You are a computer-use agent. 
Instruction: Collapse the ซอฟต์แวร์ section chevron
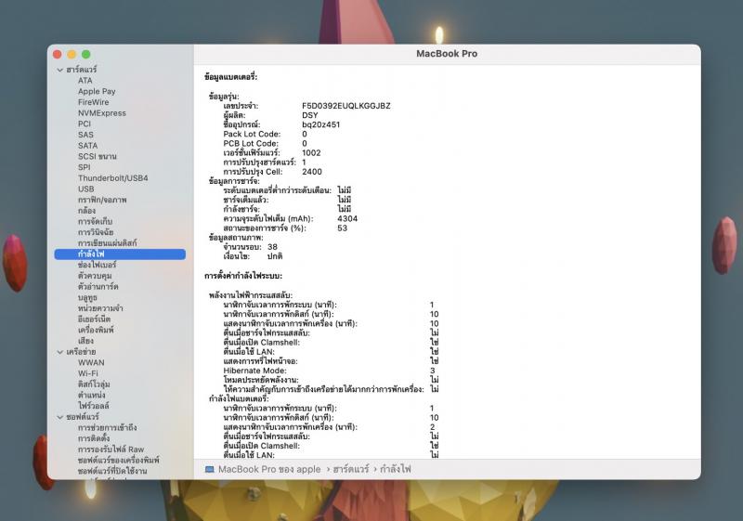pyautogui.click(x=60, y=417)
